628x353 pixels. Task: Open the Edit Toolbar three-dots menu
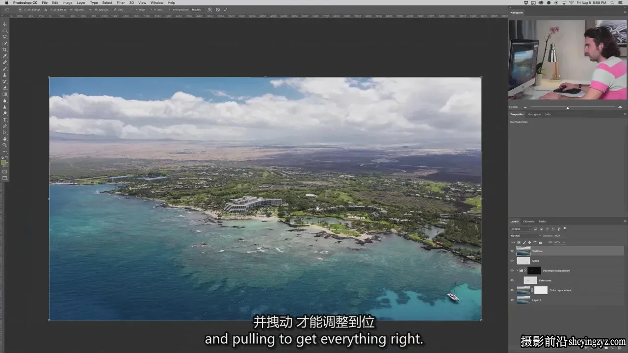coord(5,151)
